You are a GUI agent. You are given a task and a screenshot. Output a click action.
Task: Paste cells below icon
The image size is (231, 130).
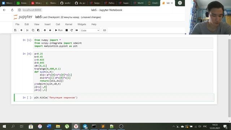[39, 30]
